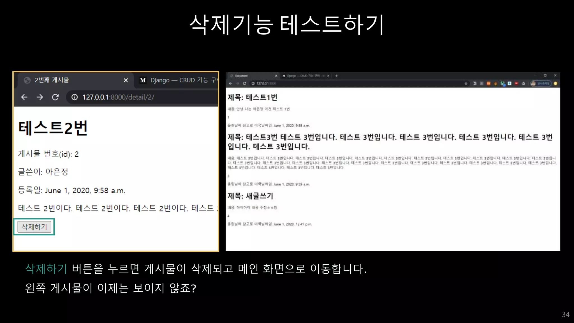Click the 글쓴이: 아은정 author line

coord(43,172)
